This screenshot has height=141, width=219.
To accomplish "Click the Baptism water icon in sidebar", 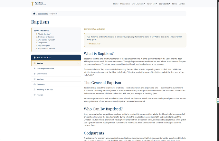I will coord(34,63).
